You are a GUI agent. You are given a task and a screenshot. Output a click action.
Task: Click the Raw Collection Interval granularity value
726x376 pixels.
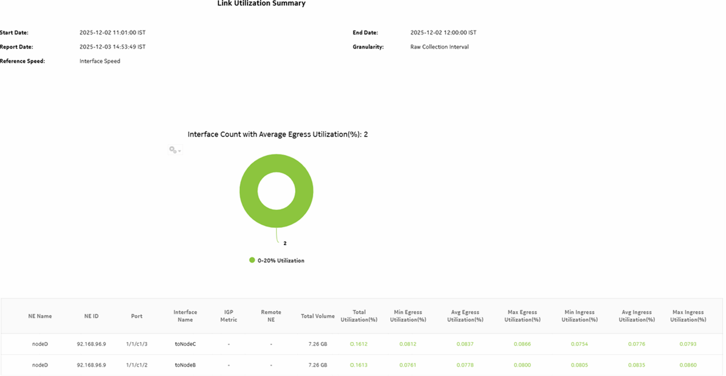pos(439,46)
